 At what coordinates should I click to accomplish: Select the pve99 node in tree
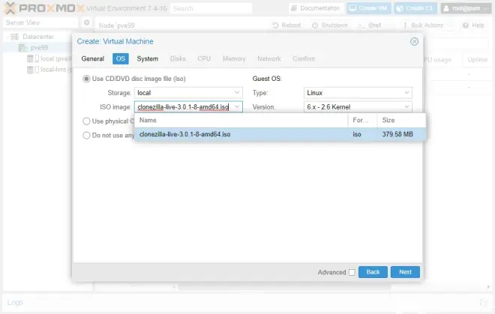tap(39, 48)
